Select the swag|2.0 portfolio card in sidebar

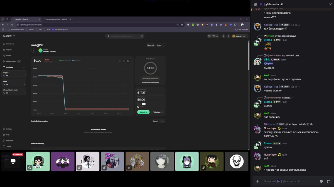[x=14, y=74]
